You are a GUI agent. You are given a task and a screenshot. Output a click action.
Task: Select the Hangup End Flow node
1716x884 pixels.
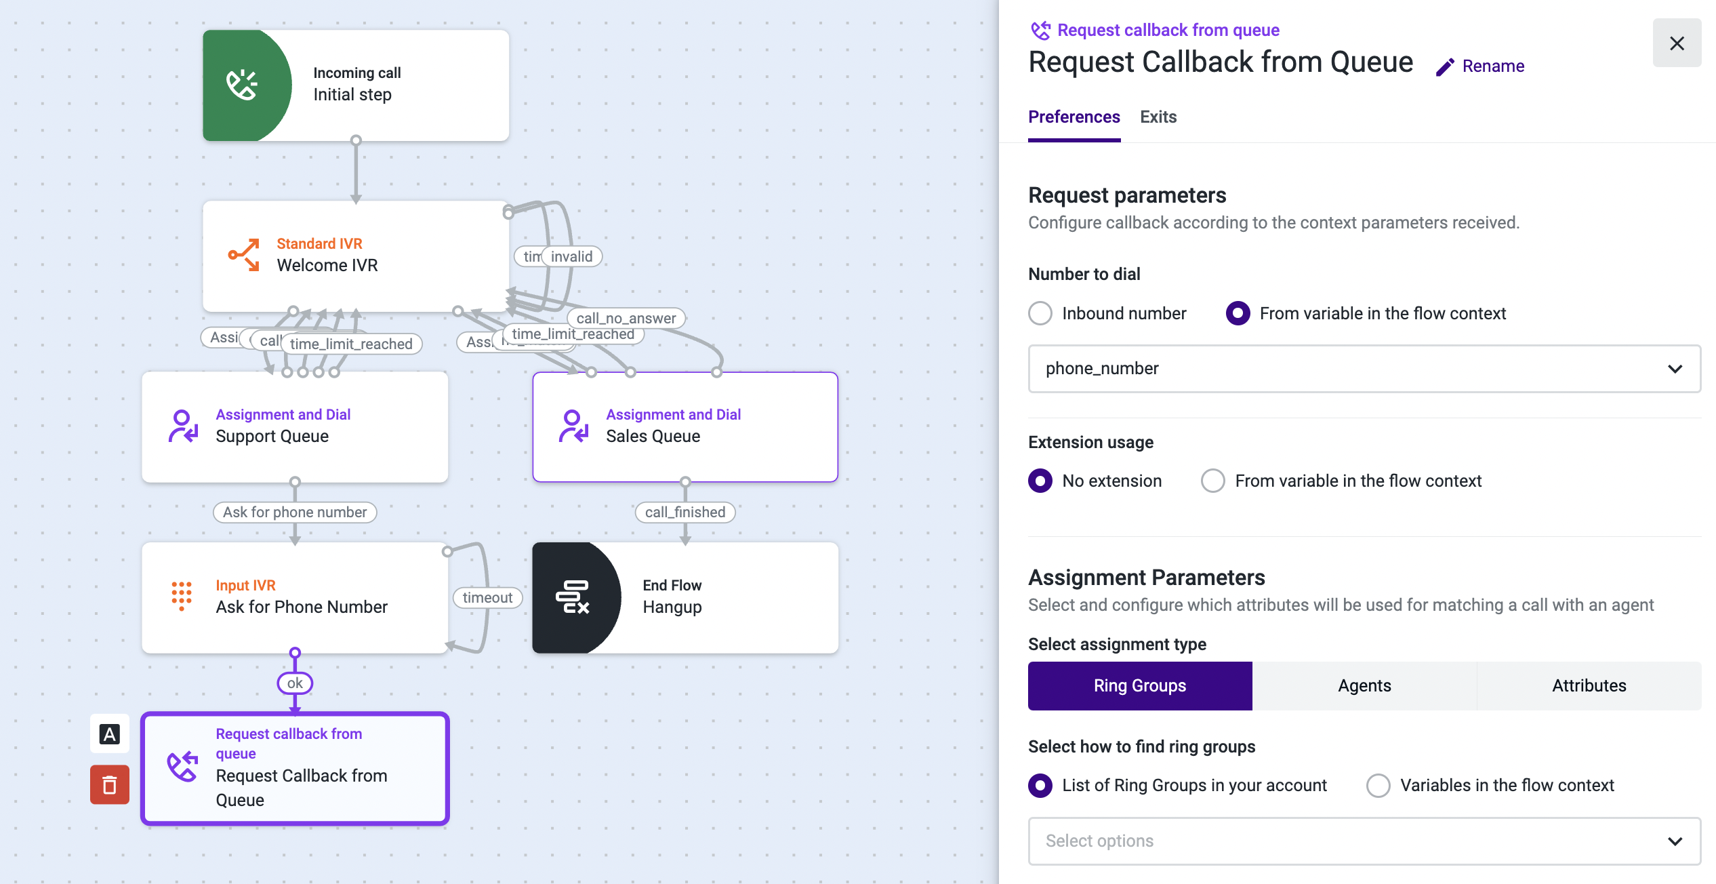(685, 598)
